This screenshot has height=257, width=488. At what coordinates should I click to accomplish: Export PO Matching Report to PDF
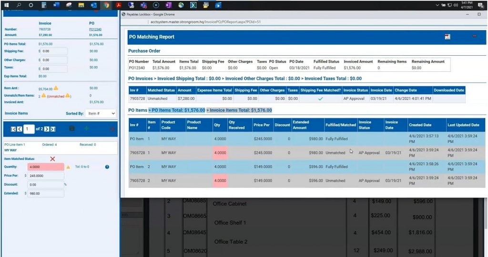[x=447, y=37]
